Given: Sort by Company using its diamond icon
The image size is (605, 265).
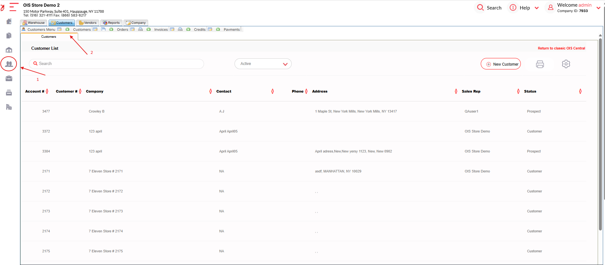Looking at the screenshot, I should pos(210,91).
